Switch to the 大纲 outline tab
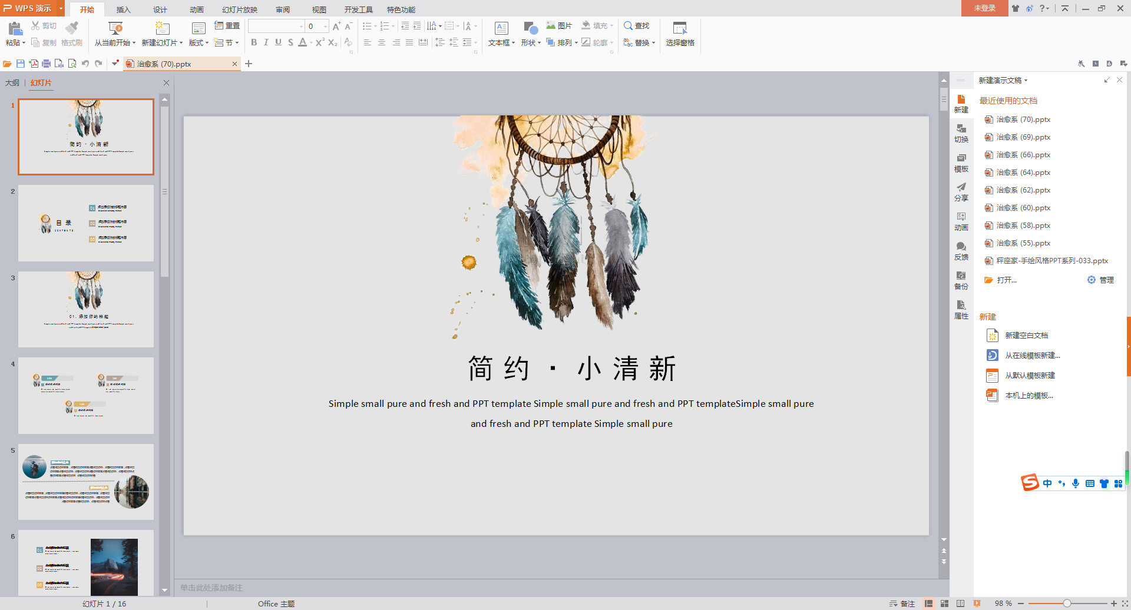 [12, 83]
